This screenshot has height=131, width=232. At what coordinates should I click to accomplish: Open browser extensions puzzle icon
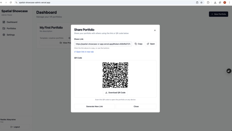point(208,3)
